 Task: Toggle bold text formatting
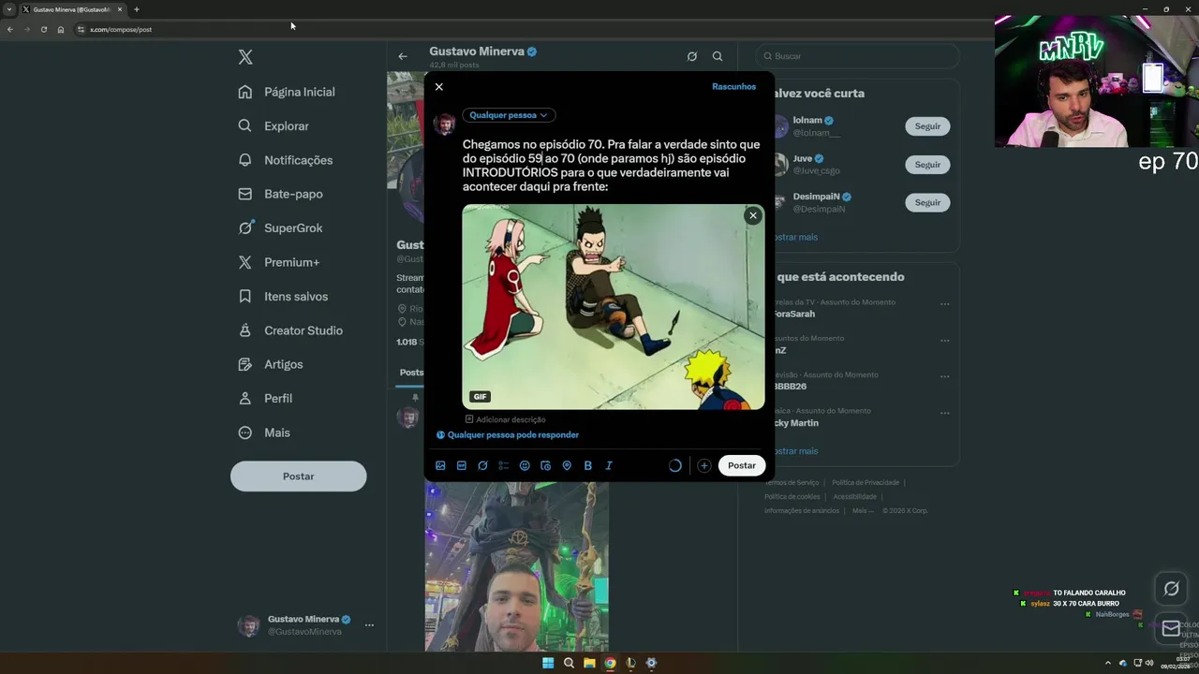coord(587,465)
